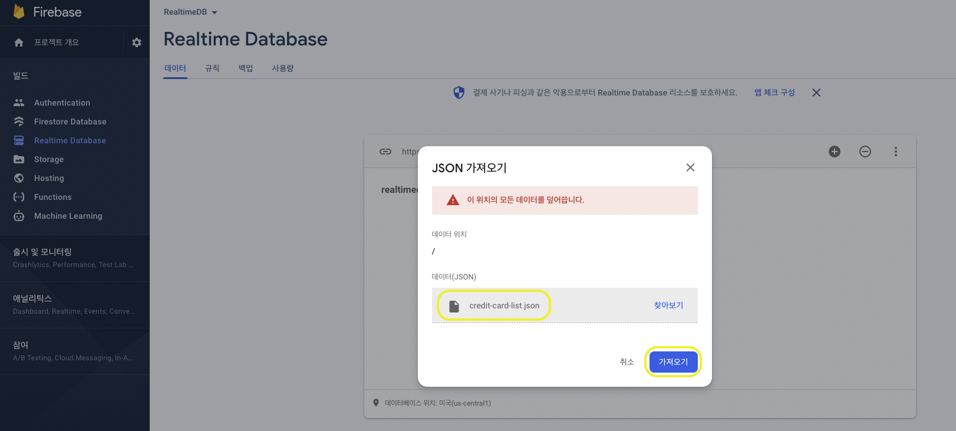Click the 앱 체크 구성 link
This screenshot has width=956, height=431.
pos(774,93)
